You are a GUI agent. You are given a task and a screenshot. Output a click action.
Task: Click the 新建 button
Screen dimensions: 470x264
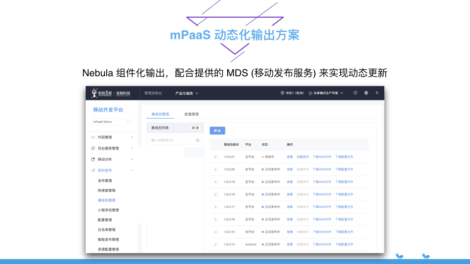click(195, 128)
